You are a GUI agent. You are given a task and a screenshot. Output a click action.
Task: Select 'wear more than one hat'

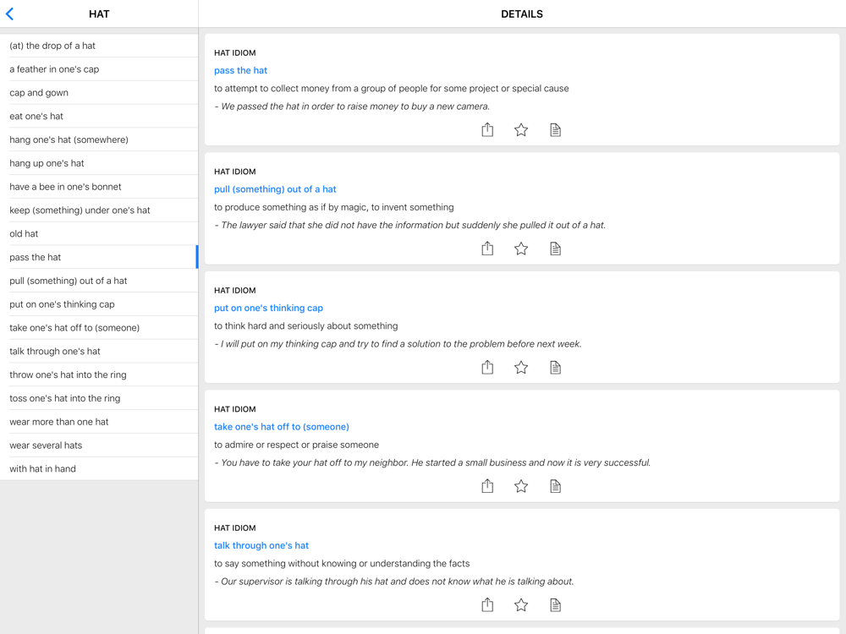click(99, 422)
